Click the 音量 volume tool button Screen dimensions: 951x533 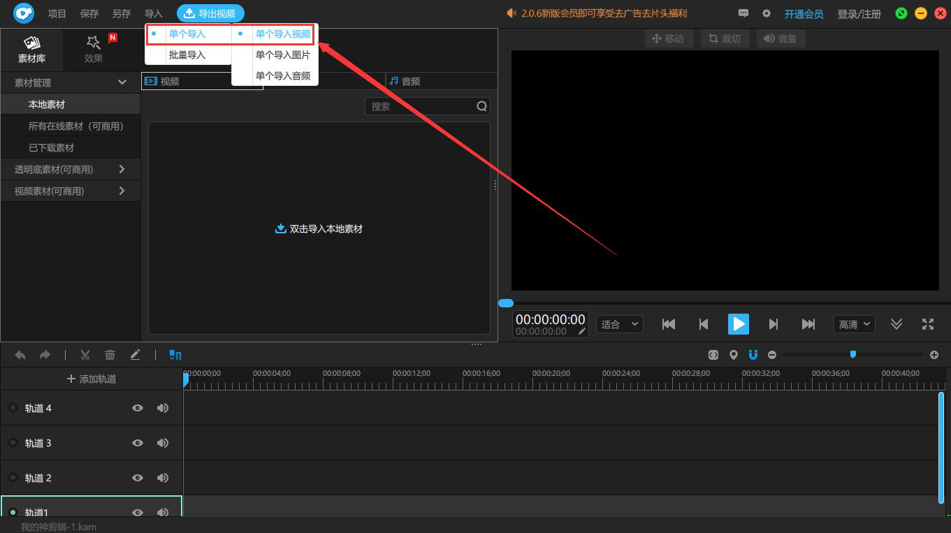(781, 38)
